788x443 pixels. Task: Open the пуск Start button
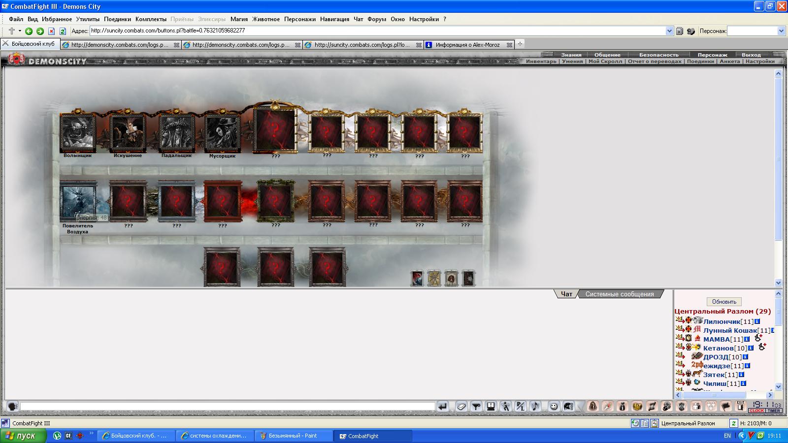[23, 436]
